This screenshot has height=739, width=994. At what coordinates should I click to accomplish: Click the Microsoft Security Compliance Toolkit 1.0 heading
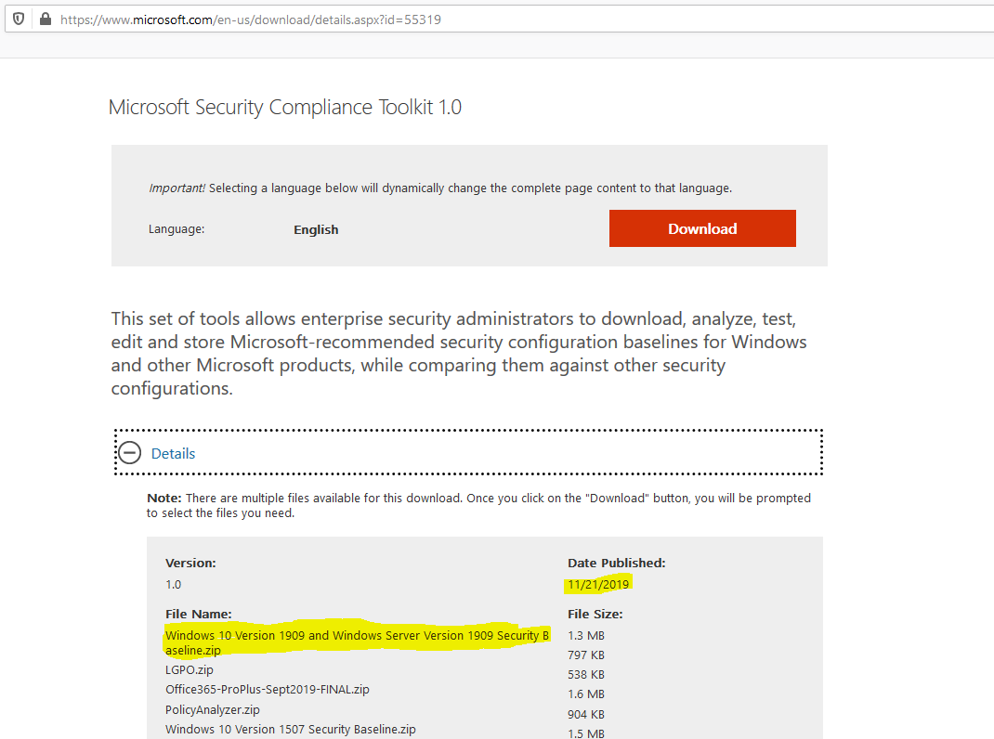coord(284,107)
